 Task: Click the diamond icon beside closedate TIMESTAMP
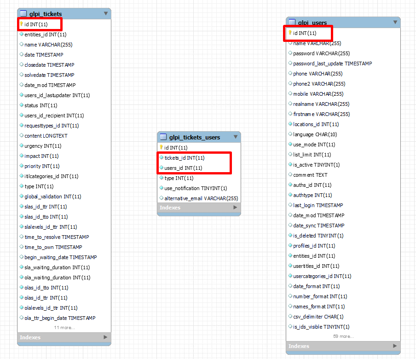pos(22,64)
